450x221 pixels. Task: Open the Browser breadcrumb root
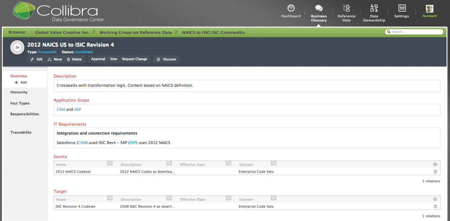click(17, 32)
